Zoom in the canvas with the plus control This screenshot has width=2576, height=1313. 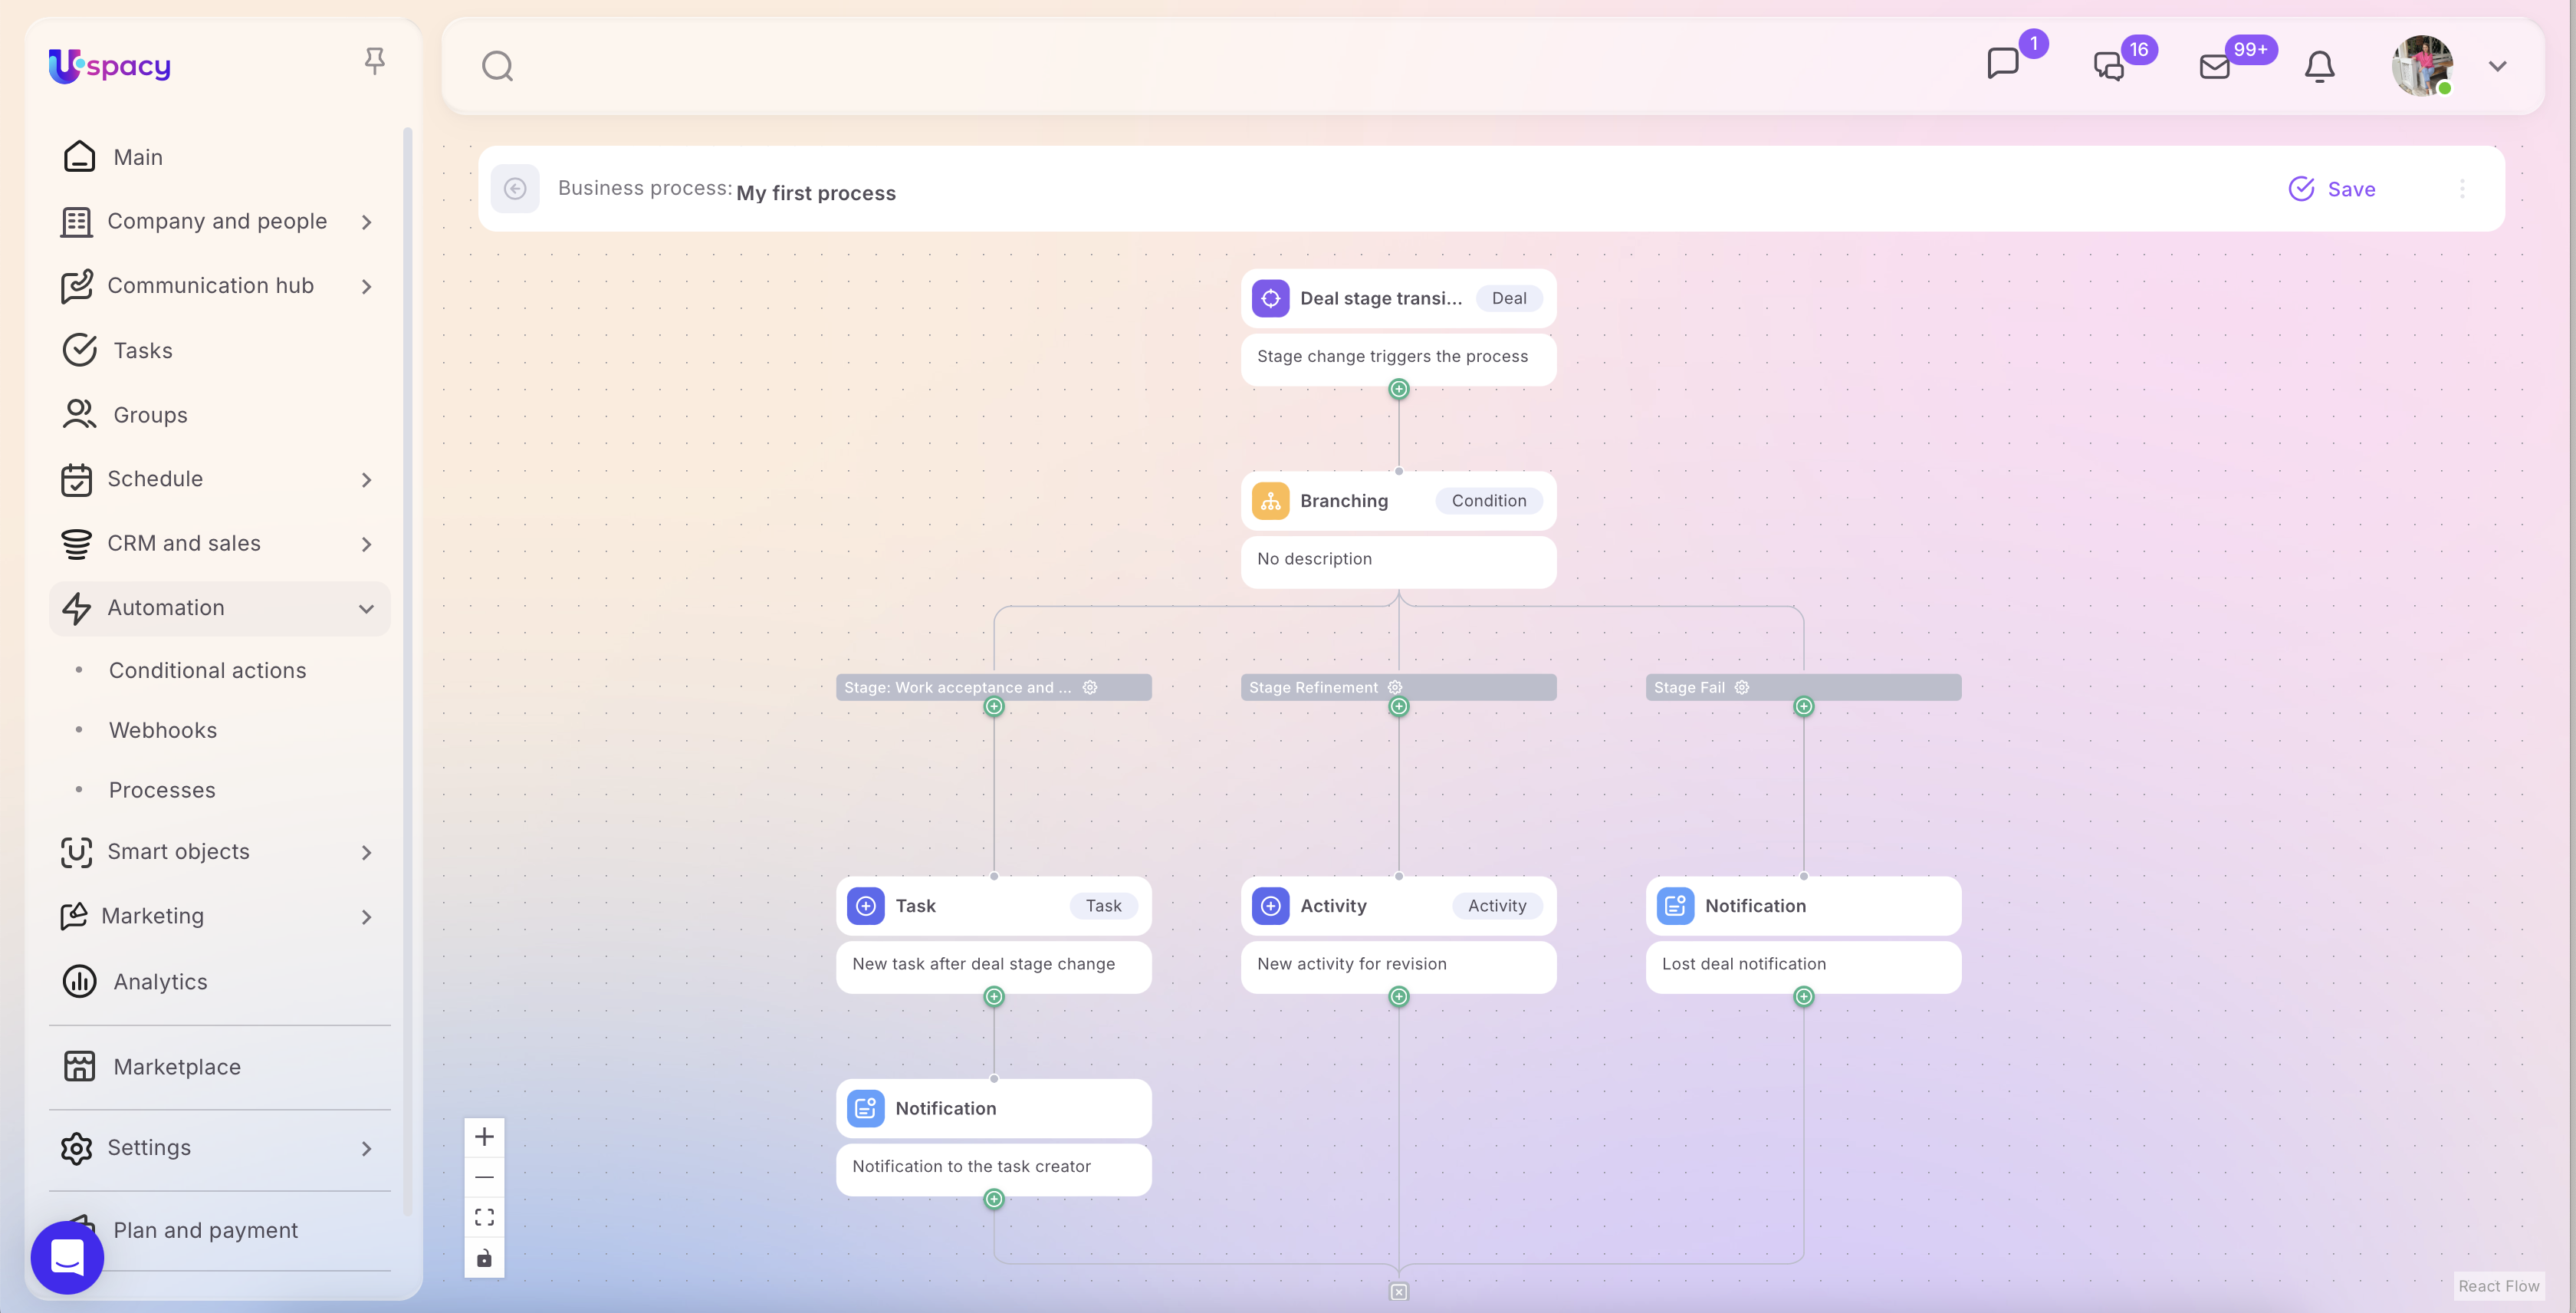coord(484,1137)
